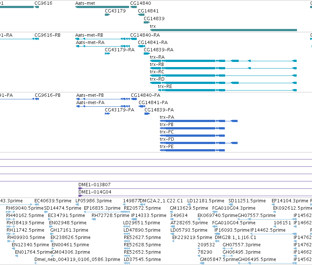The width and height of the screenshot is (312, 265).
Task: Click the RE20572.5prime EST label
Action: click(x=142, y=208)
